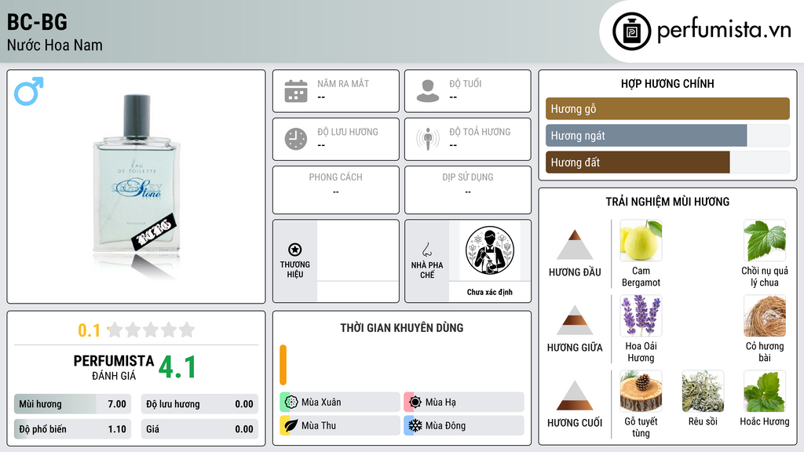Screen dimensions: 804x452
Task: Click the Năm ra mắt label
Action: 343,83
